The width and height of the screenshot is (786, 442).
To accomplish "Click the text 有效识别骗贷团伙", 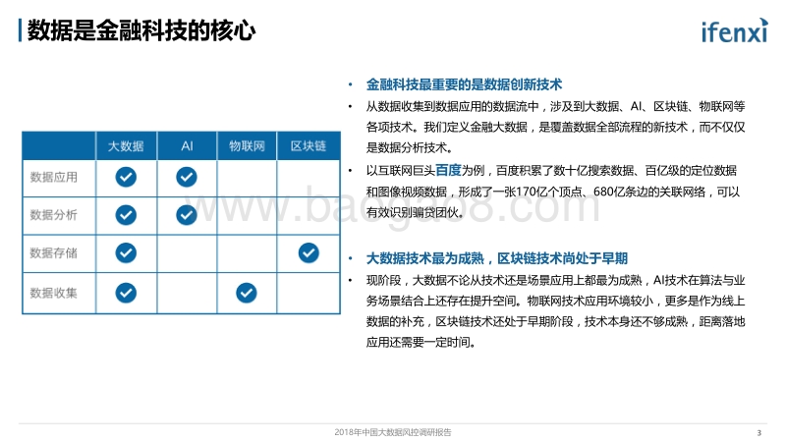I will click(415, 212).
